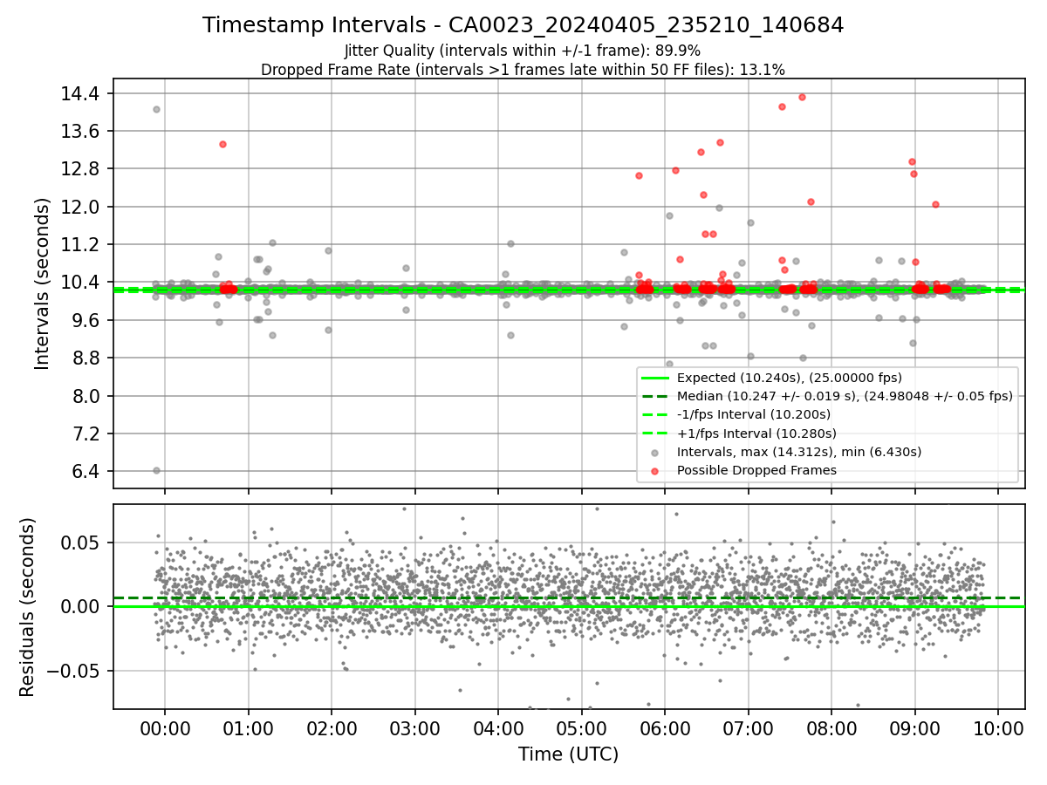Click the "Time (UTC)" x-axis label
Image resolution: width=1047 pixels, height=785 pixels.
click(x=568, y=754)
